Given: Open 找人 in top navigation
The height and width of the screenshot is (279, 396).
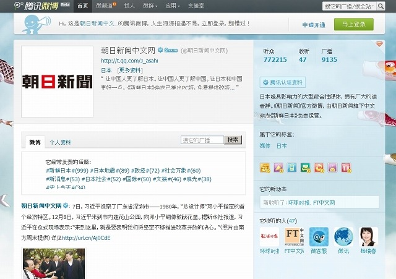Looking at the screenshot, I should 129,6.
